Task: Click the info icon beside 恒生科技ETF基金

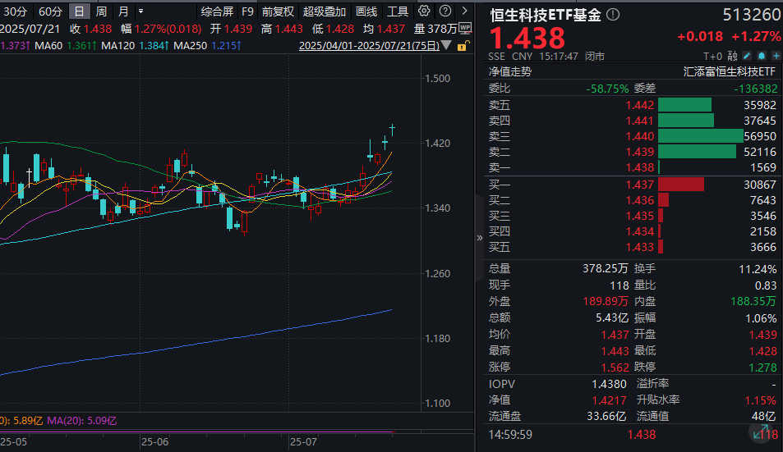Action: pyautogui.click(x=614, y=16)
